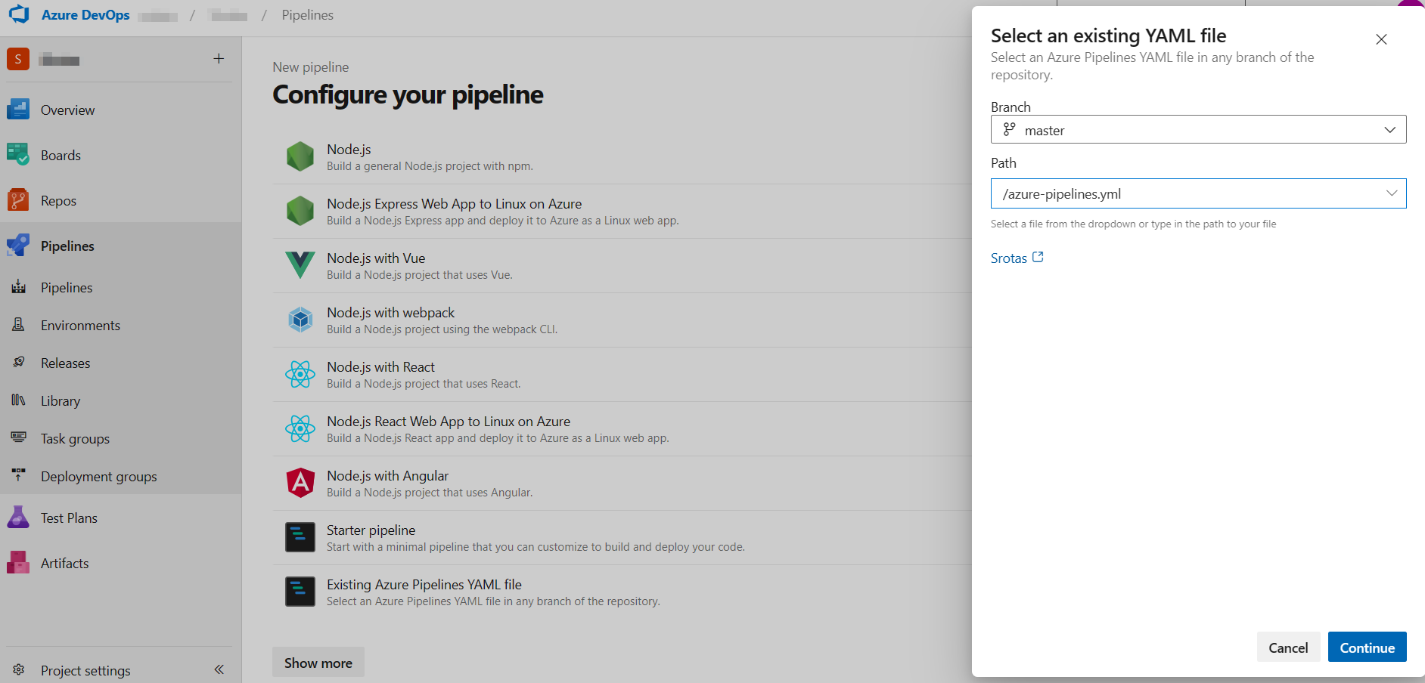This screenshot has height=683, width=1425.
Task: Open Artifacts in the sidebar
Action: pyautogui.click(x=121, y=563)
